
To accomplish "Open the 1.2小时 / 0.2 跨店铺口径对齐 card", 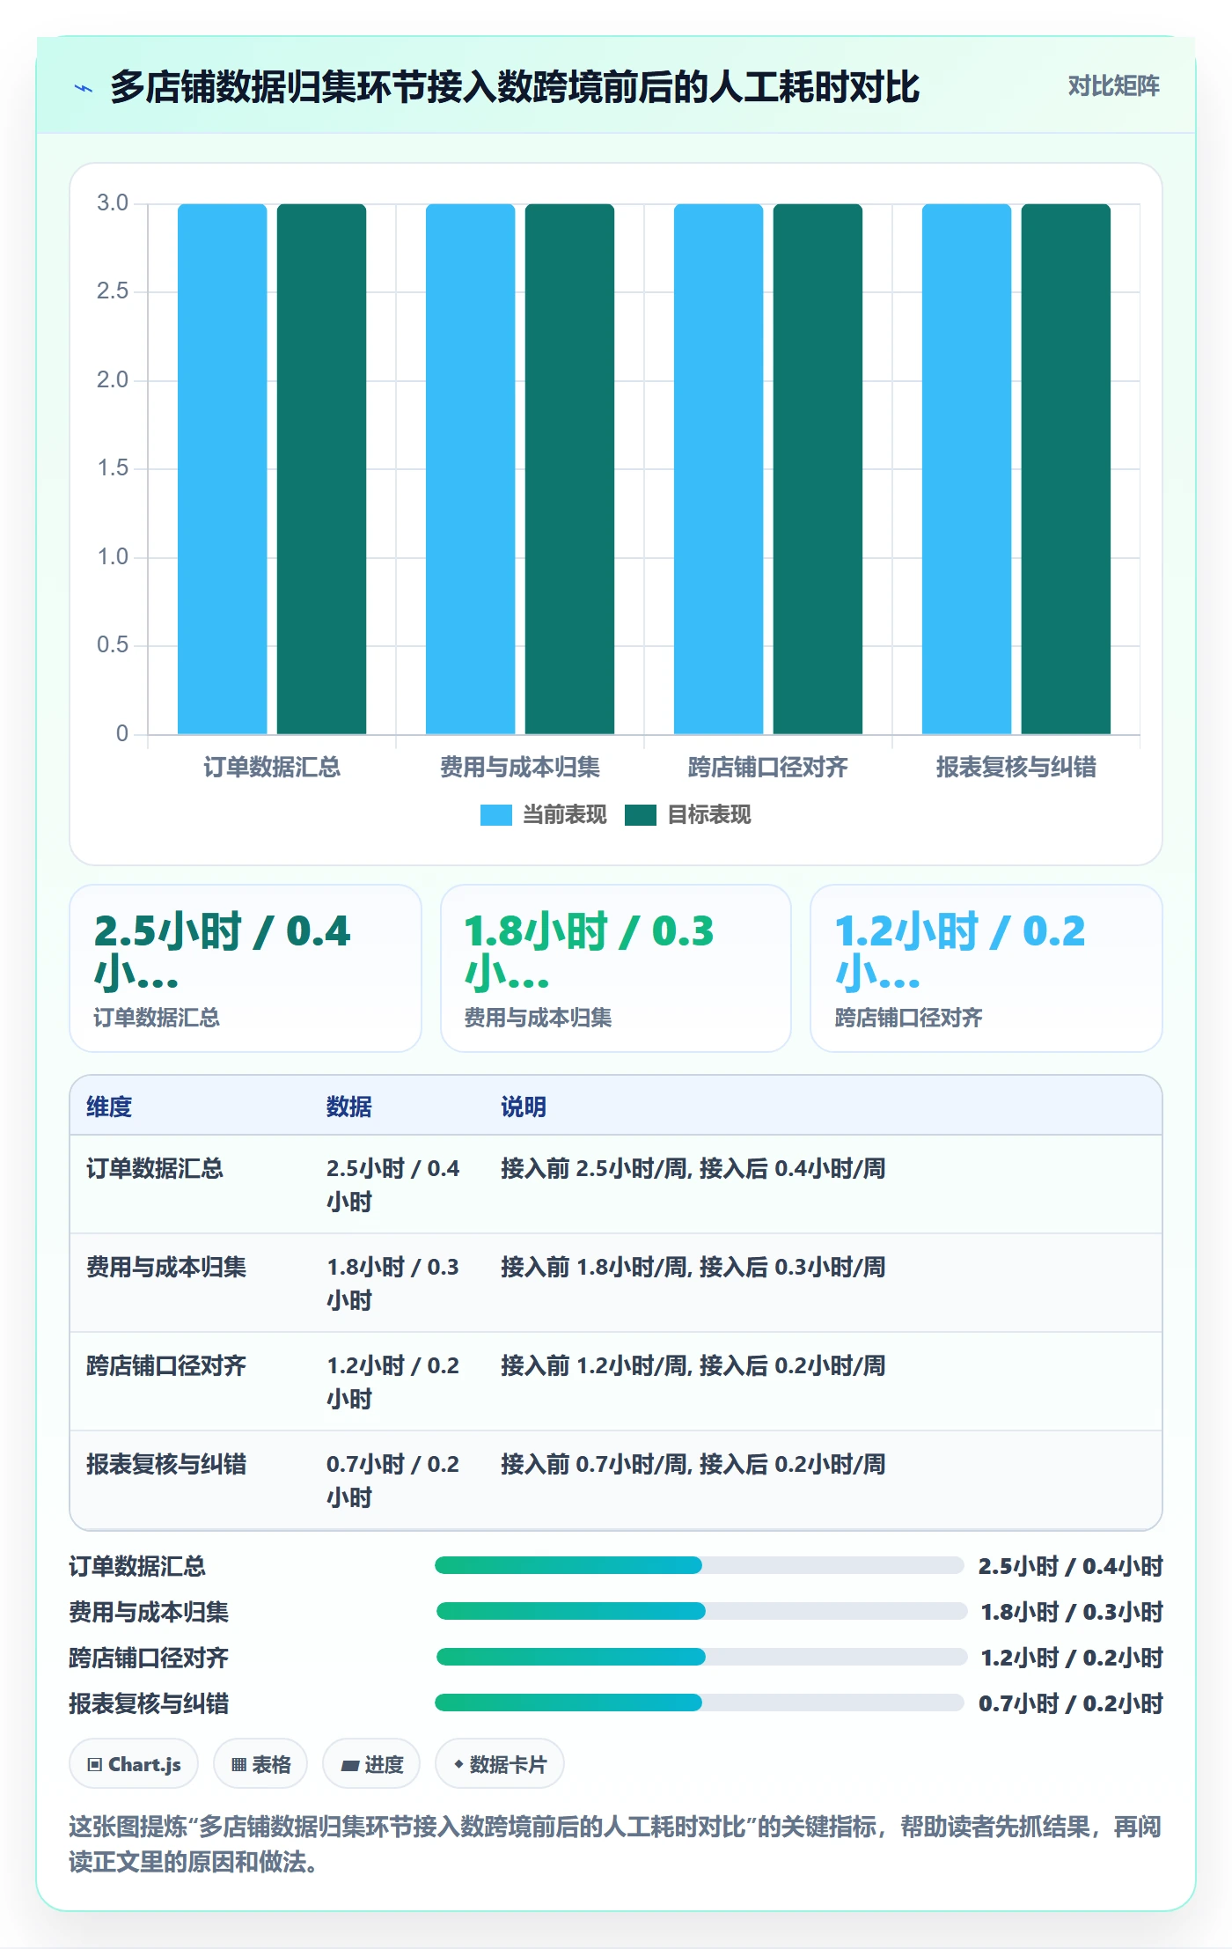I will [x=986, y=968].
